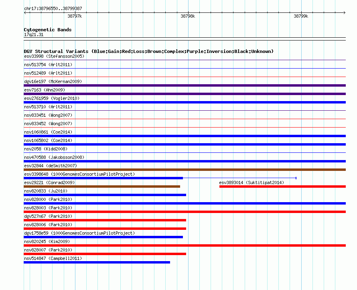This screenshot has height=290, width=357.
Task: Click the red bar for nsv820245
Action: [x=185, y=245]
